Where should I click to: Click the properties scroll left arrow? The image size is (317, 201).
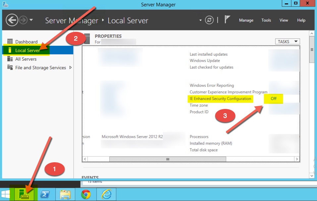click(x=85, y=159)
